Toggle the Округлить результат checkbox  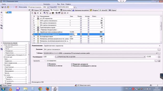(x=72, y=64)
